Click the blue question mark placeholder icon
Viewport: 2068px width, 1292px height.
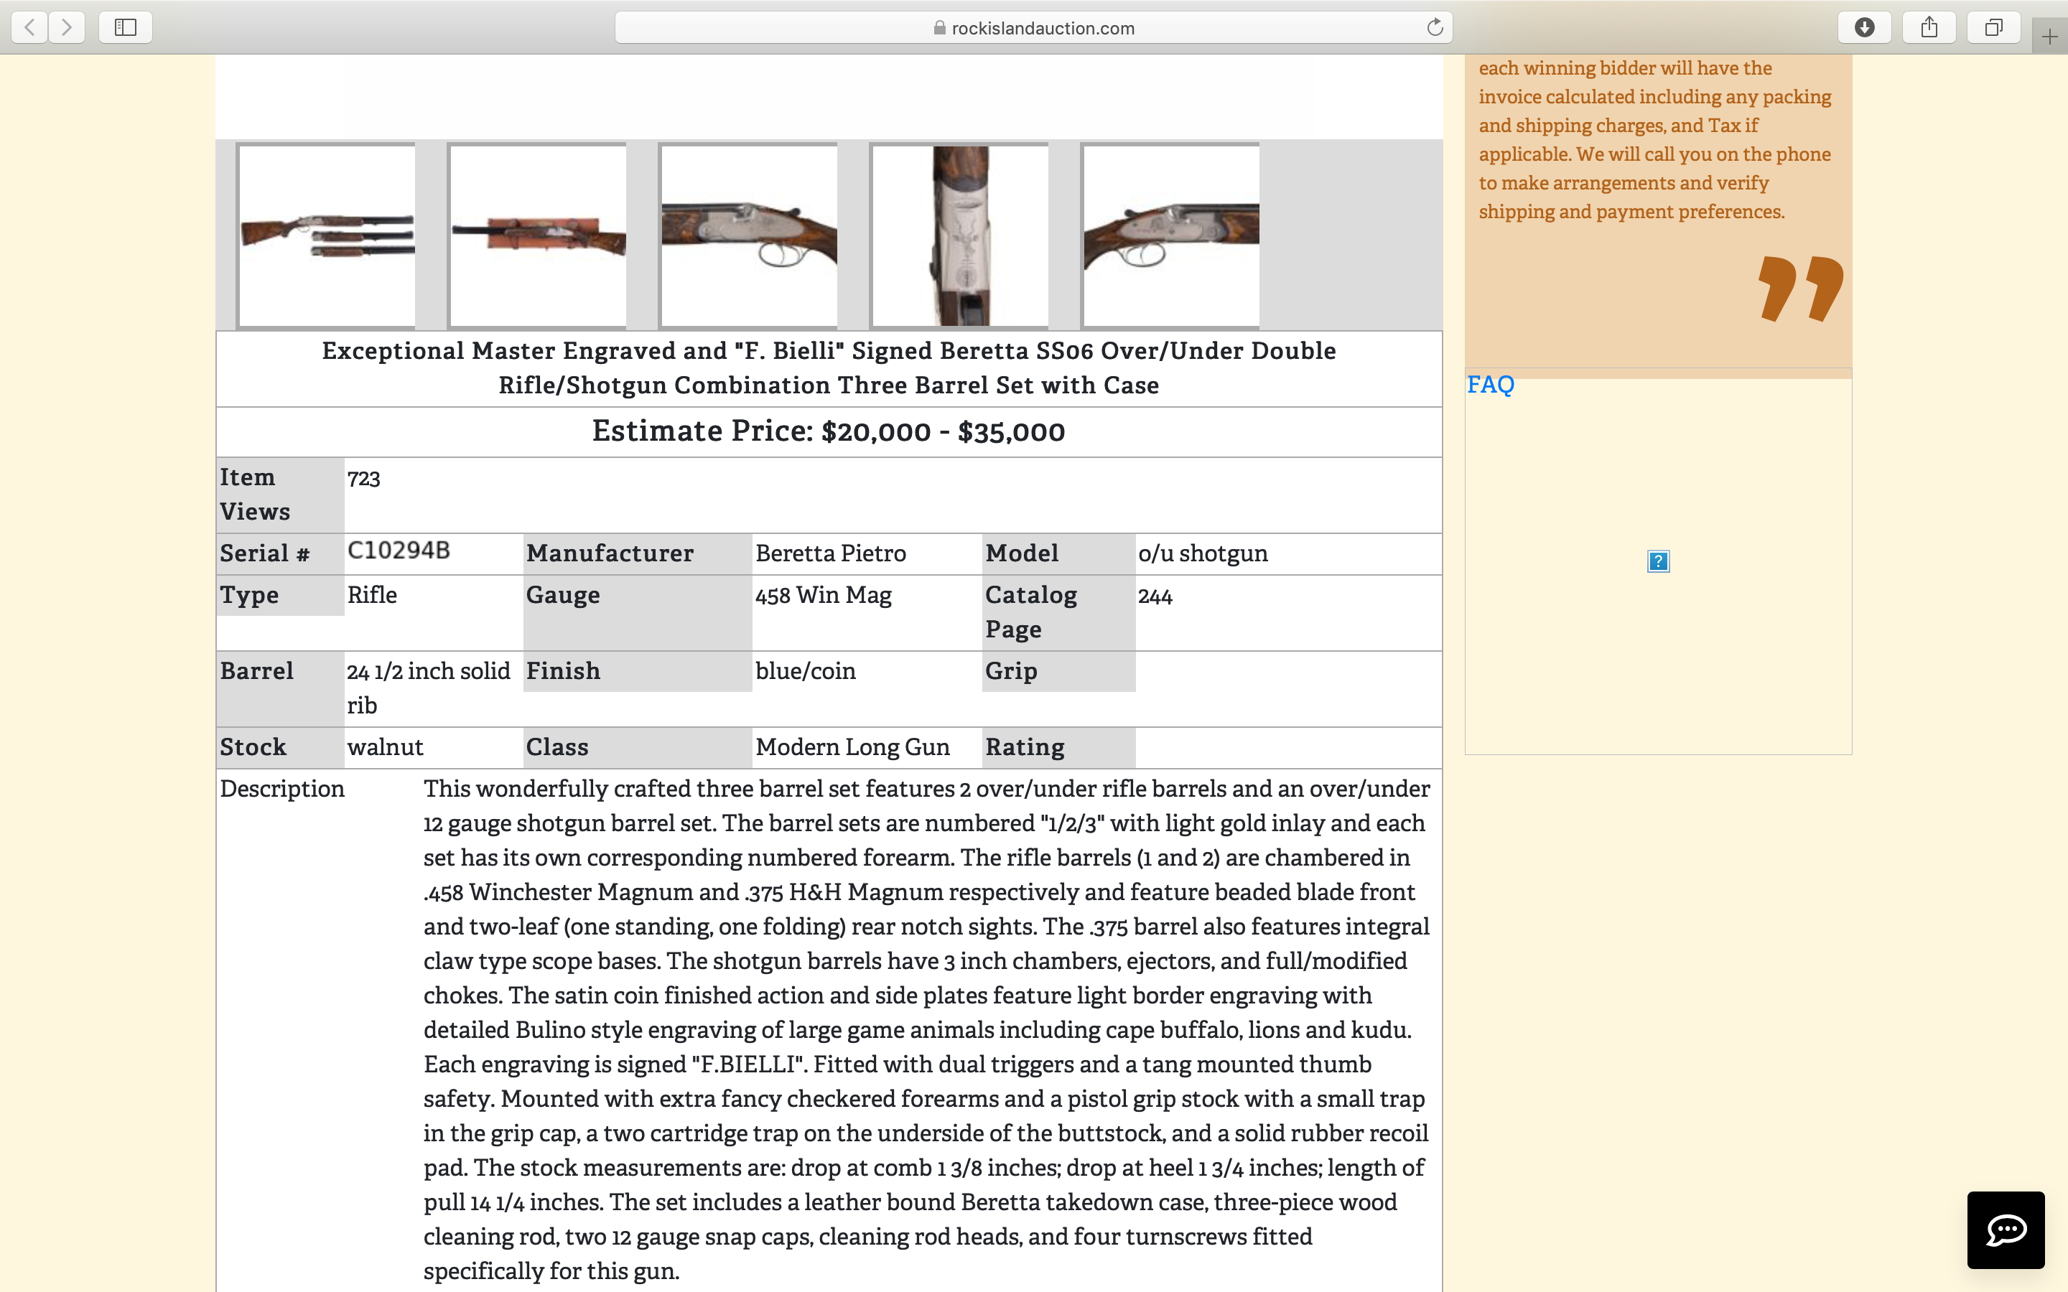tap(1658, 561)
